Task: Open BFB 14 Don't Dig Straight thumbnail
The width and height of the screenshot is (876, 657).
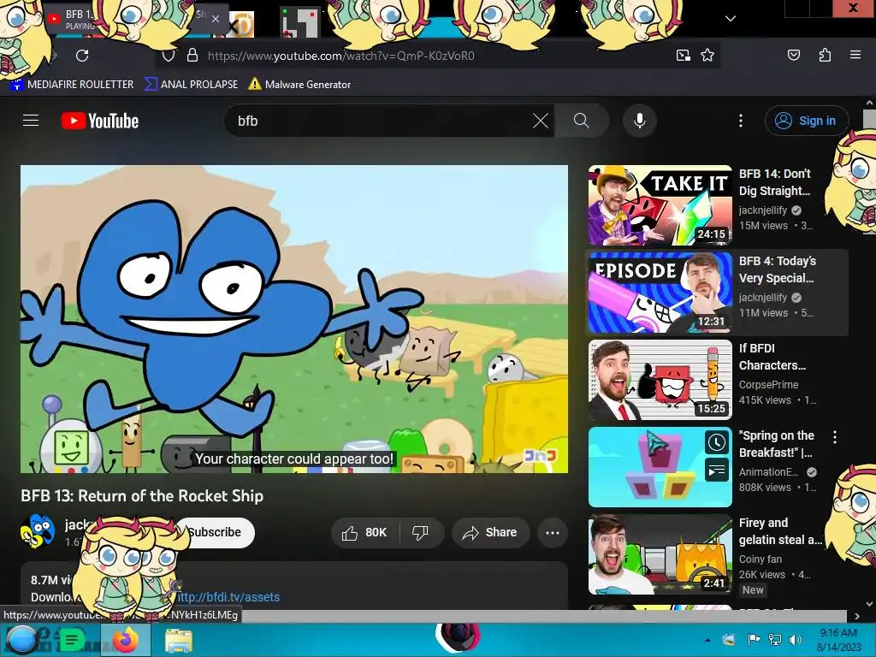Action: pos(660,205)
